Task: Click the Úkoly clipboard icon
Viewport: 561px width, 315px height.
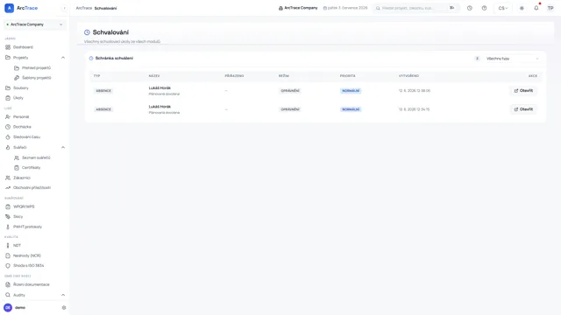Action: pyautogui.click(x=8, y=98)
